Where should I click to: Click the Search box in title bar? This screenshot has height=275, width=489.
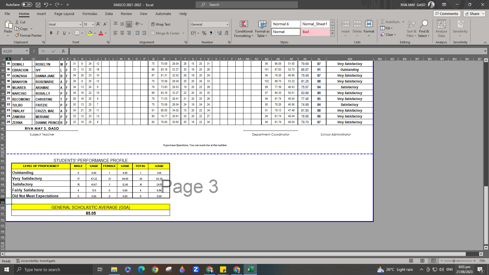pos(247,5)
